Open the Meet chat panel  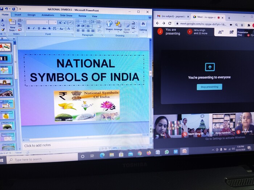232,32
